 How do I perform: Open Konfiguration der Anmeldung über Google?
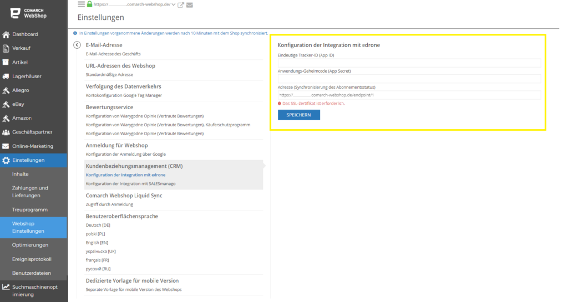[126, 154]
